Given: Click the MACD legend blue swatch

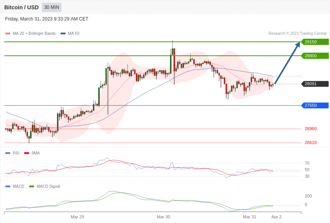Looking at the screenshot, I should (8, 186).
